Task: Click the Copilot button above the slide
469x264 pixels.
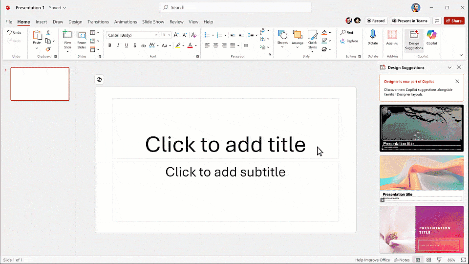Action: (99, 79)
